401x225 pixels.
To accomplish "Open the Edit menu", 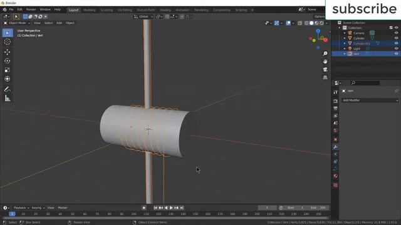I will (x=19, y=10).
